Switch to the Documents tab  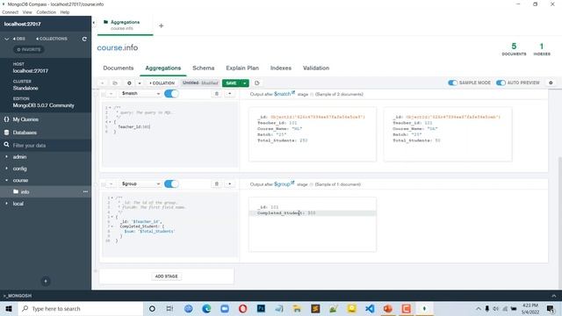tap(119, 68)
